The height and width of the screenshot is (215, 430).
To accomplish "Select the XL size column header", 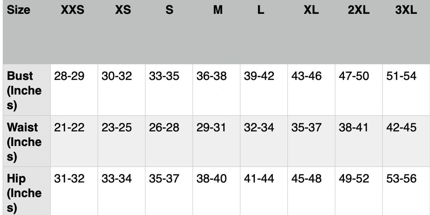I will (311, 10).
